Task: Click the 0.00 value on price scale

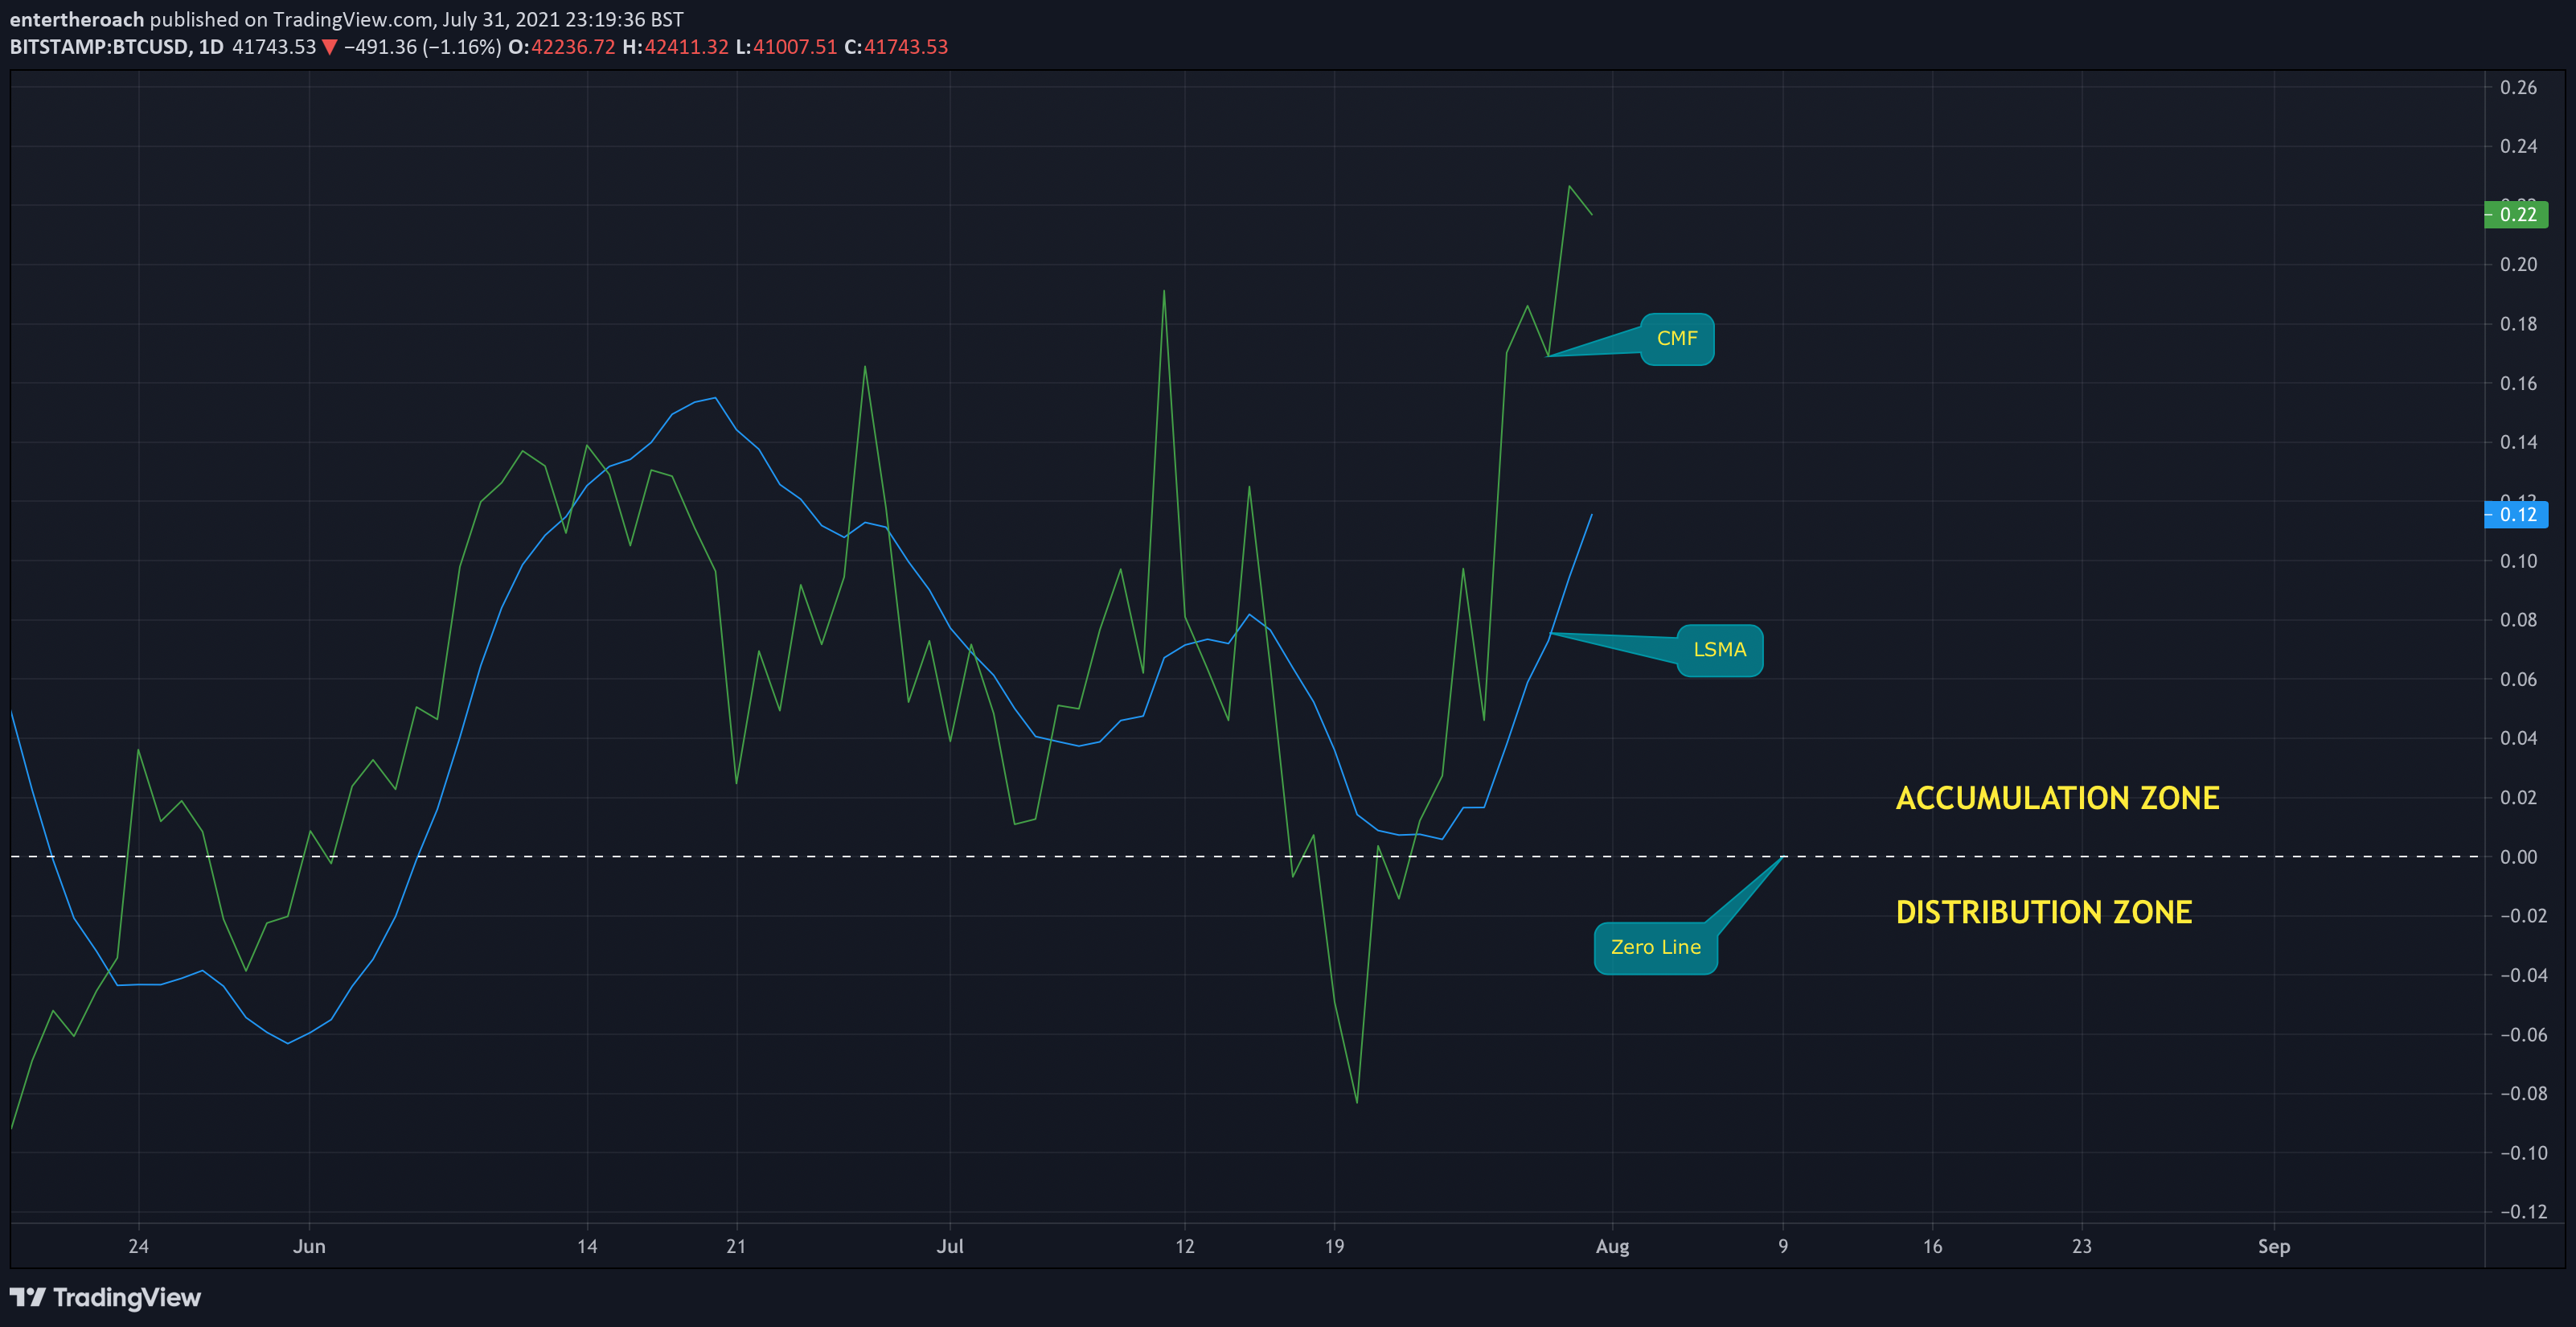Action: point(2518,857)
